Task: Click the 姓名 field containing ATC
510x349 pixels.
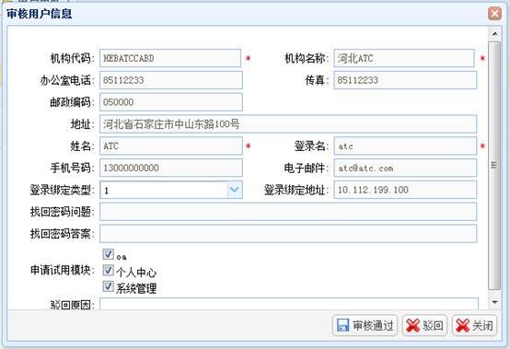Action: (171, 145)
